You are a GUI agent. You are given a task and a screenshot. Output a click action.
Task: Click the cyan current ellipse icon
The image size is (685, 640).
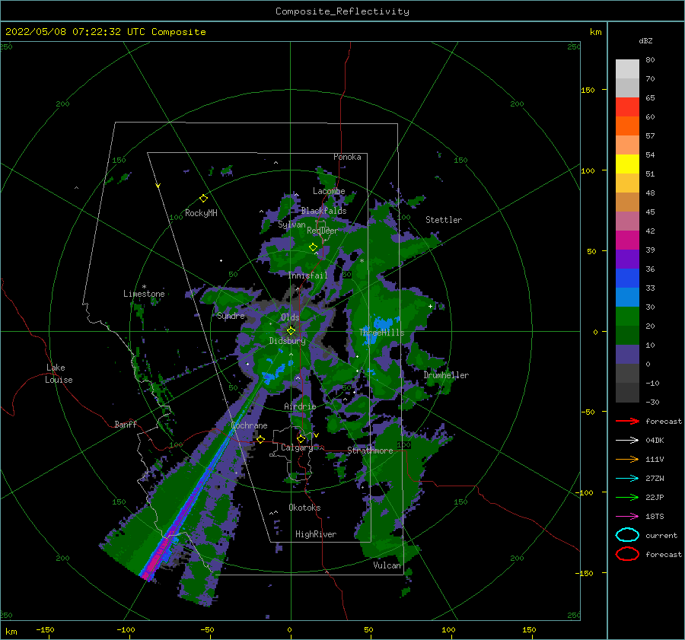coord(627,535)
